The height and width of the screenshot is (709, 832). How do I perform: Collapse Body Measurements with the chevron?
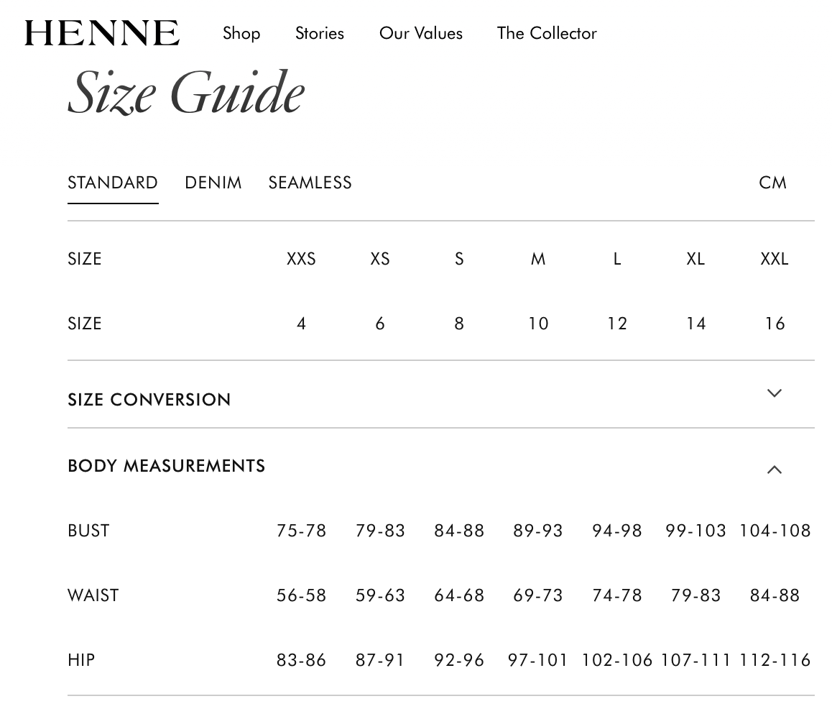point(774,470)
